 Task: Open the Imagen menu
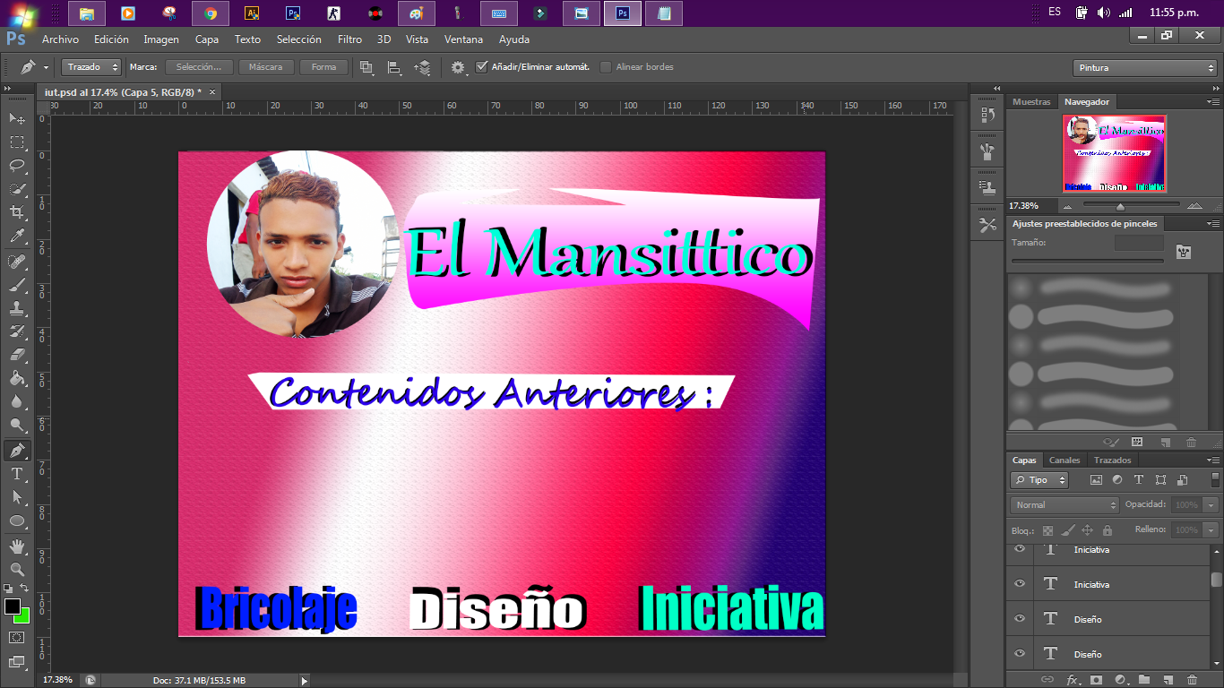pos(161,39)
